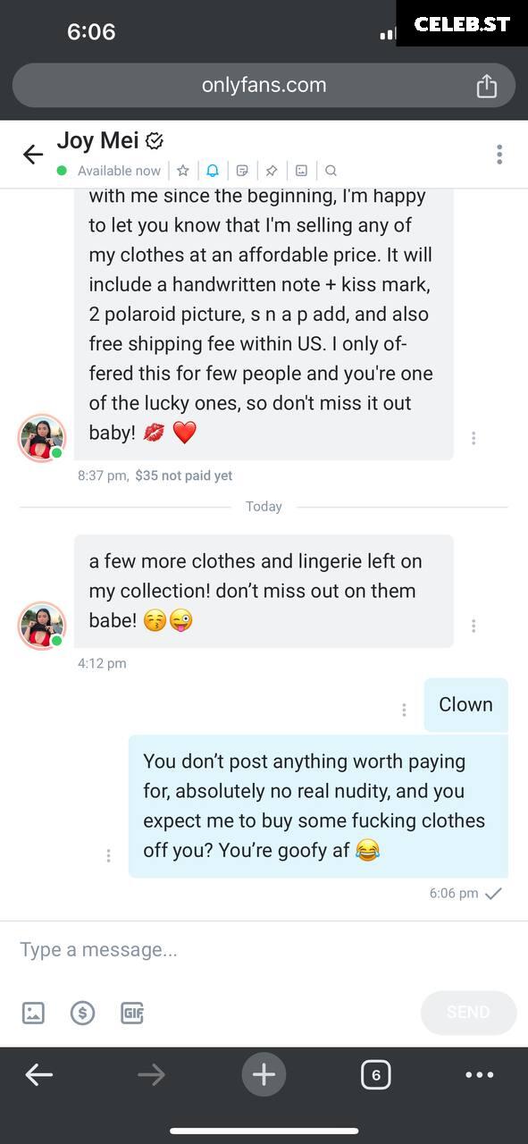Open the notes icon in chat header
Viewport: 528px width, 1144px height.
[x=242, y=170]
